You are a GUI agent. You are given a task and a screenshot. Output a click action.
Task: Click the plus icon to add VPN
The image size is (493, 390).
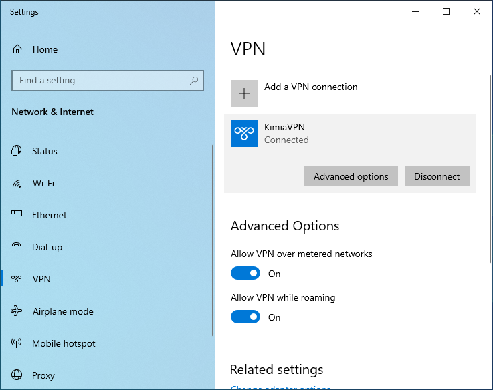coord(244,93)
